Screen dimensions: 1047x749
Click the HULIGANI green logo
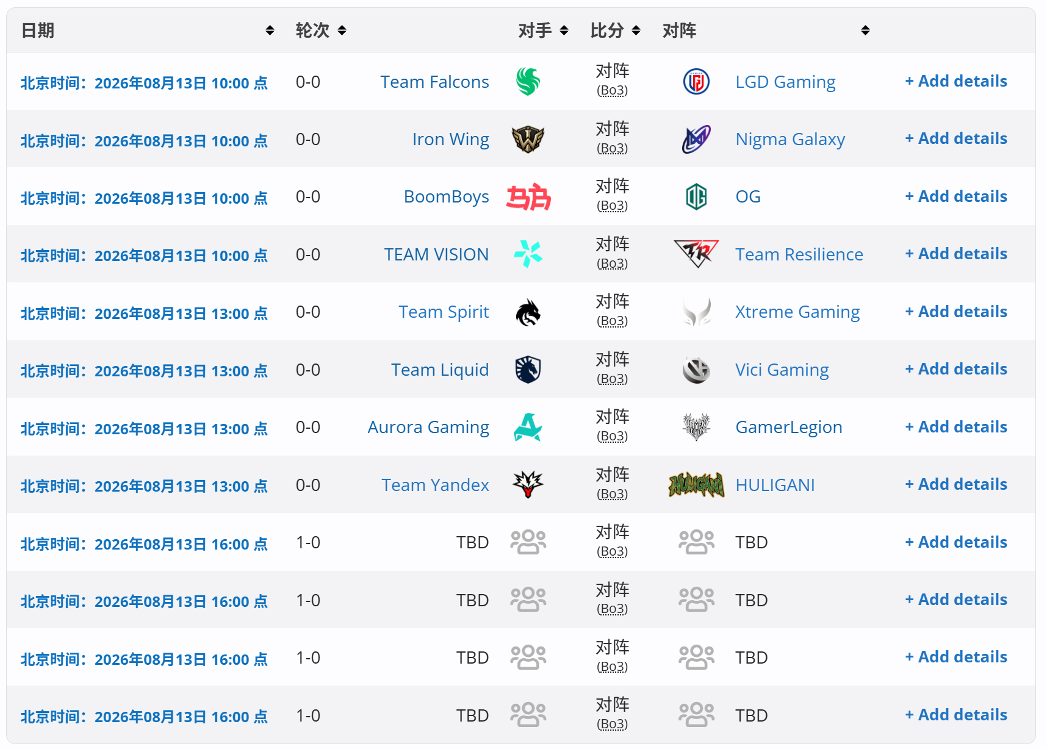(696, 485)
